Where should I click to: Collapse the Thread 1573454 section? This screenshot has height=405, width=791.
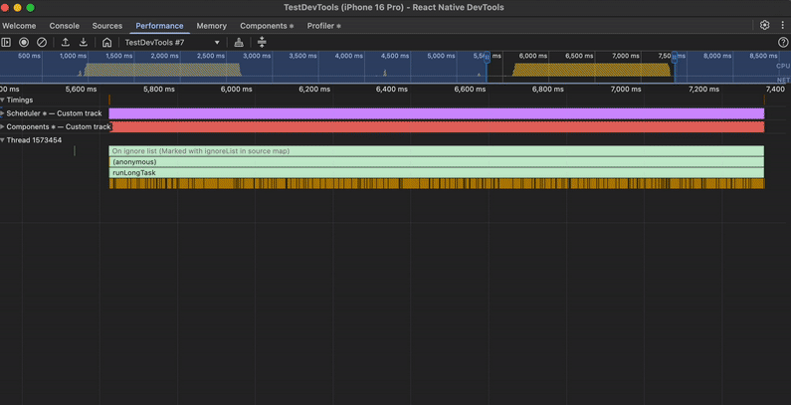point(3,140)
